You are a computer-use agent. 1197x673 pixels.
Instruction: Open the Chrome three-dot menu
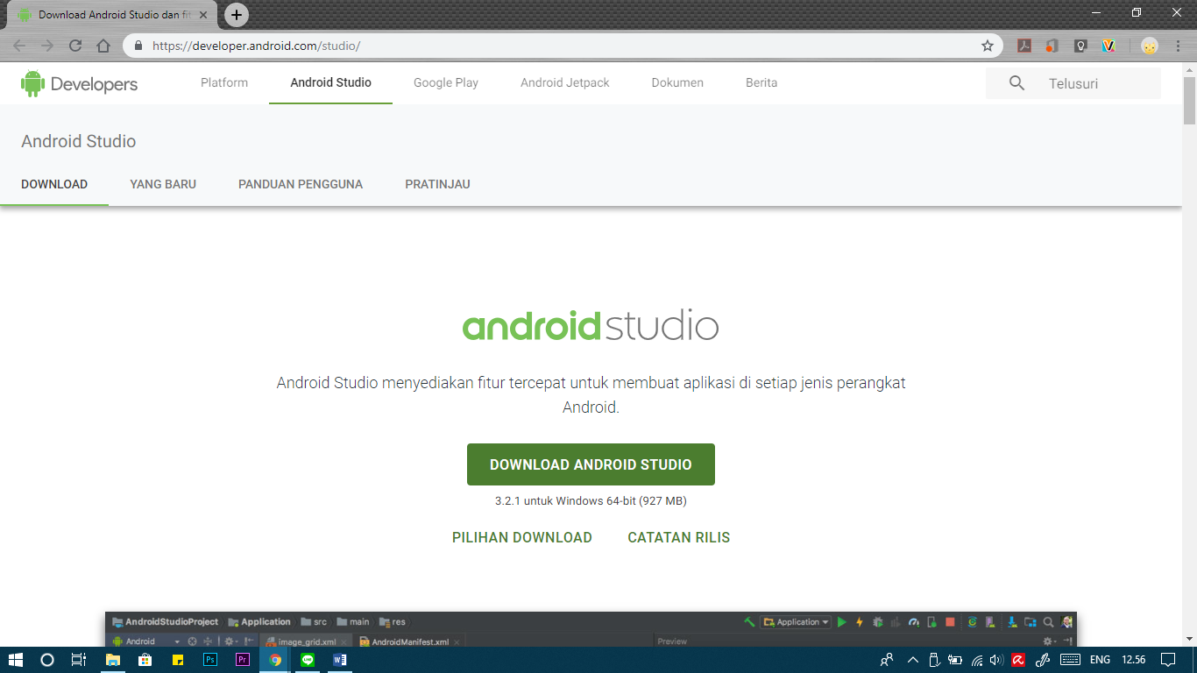(1179, 46)
